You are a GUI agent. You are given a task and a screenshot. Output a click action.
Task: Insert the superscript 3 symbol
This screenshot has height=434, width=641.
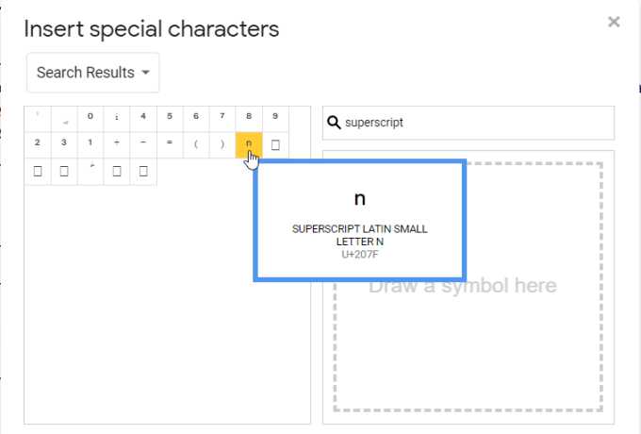pos(64,144)
